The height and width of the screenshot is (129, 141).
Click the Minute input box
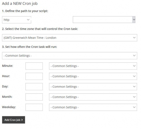click(34, 66)
